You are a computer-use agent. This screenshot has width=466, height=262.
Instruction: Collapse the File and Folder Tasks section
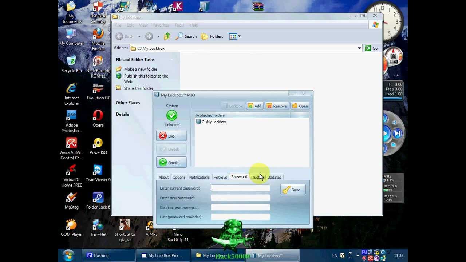172,60
